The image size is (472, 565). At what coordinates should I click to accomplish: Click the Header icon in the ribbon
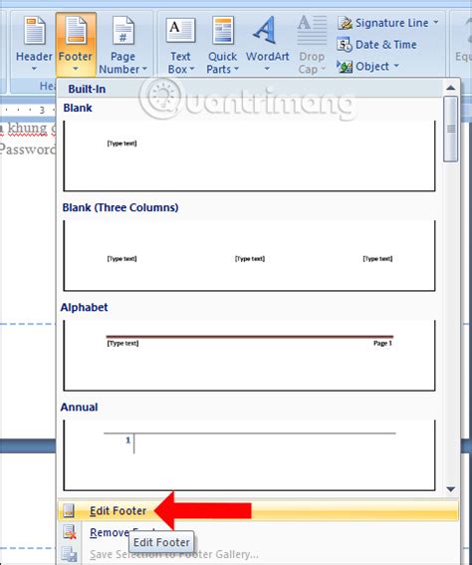35,31
